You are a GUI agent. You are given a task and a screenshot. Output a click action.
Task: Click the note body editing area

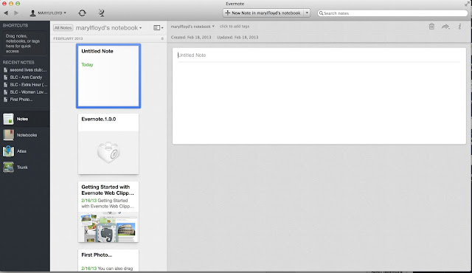click(x=319, y=103)
